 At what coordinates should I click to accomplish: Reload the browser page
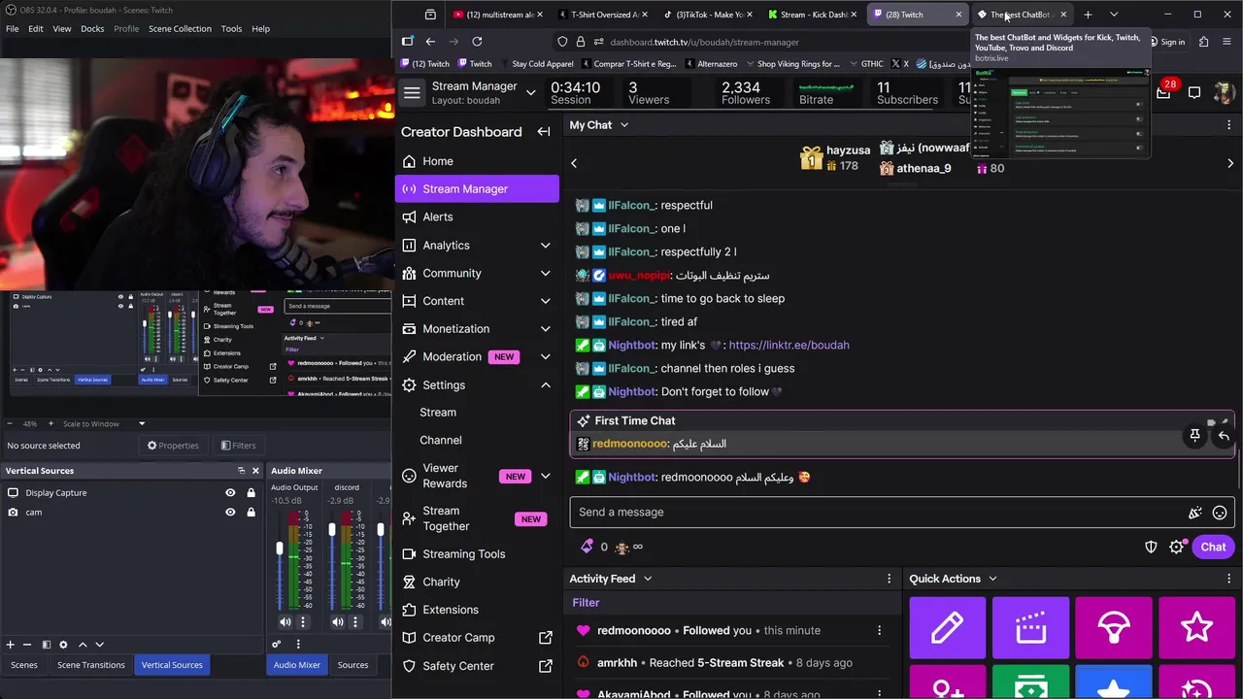[x=477, y=42]
